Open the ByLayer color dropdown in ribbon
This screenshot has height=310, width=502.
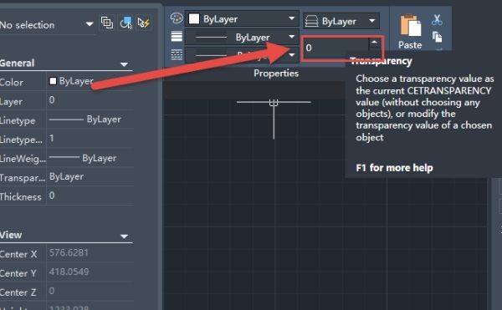pos(242,18)
